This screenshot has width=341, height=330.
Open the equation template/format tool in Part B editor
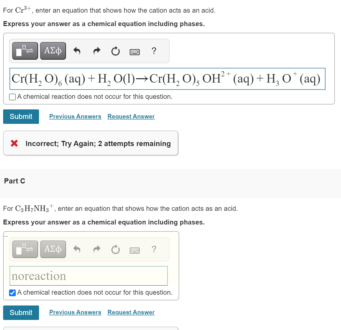(x=25, y=51)
